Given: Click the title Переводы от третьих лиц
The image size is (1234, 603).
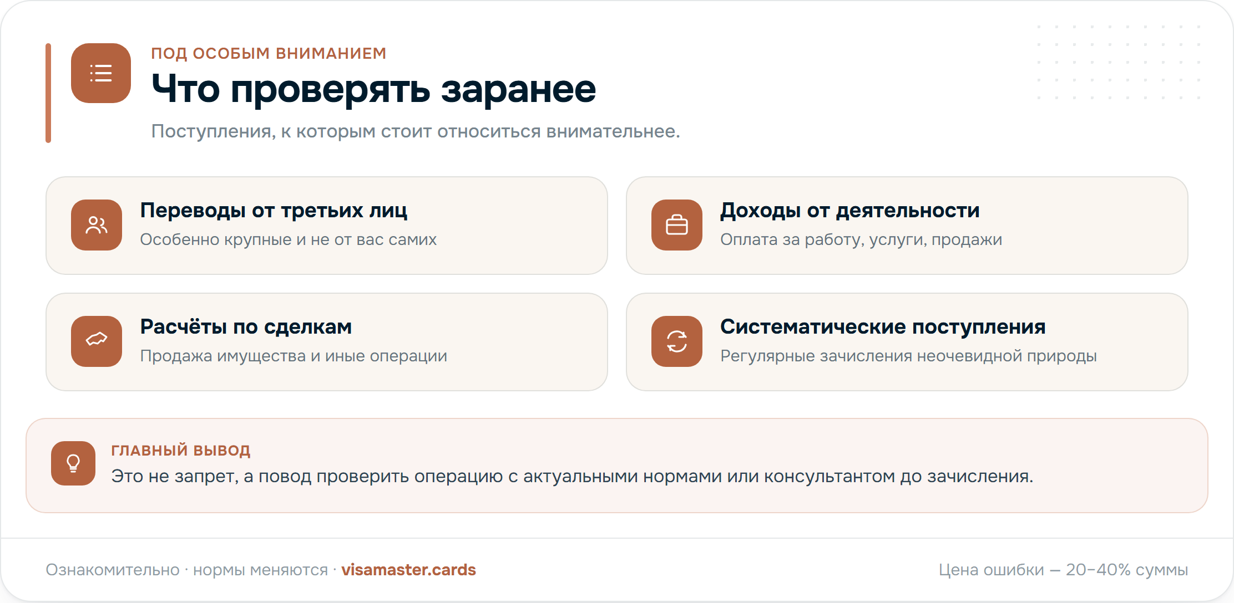Looking at the screenshot, I should [274, 211].
